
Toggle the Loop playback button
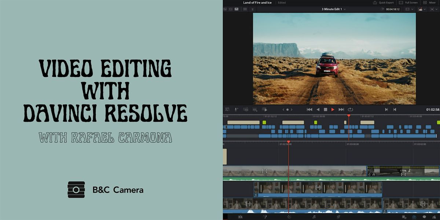[350, 109]
